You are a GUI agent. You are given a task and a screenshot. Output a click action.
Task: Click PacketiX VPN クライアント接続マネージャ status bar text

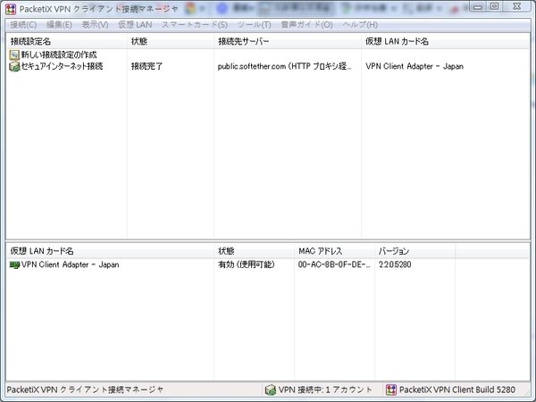pyautogui.click(x=85, y=389)
